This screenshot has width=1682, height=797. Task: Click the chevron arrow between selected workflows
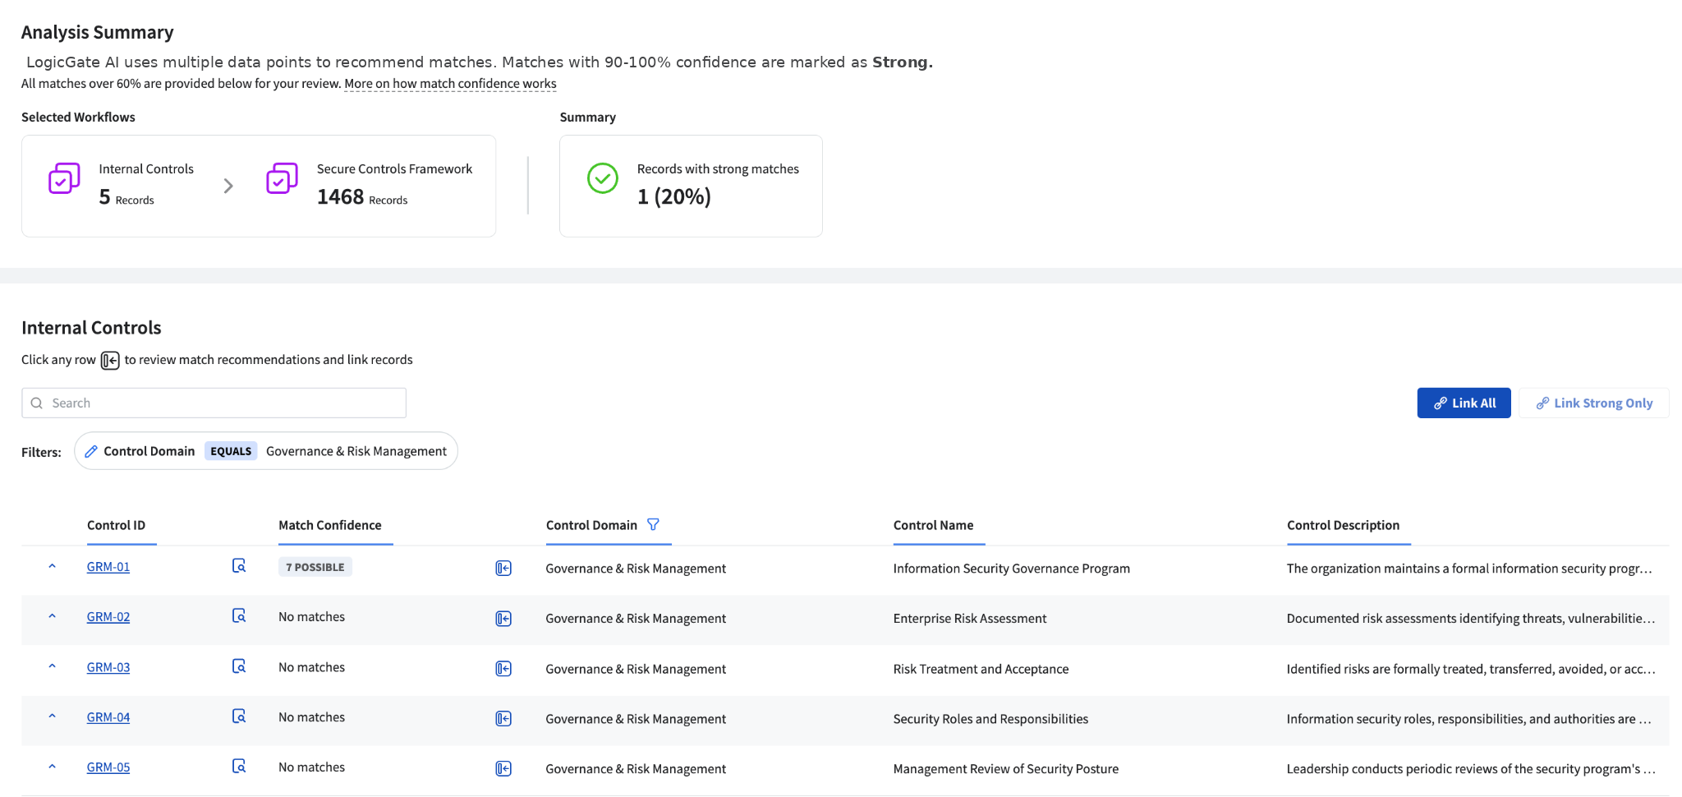click(228, 187)
